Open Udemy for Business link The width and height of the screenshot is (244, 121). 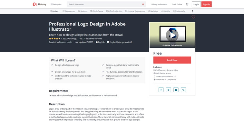pos(159,5)
